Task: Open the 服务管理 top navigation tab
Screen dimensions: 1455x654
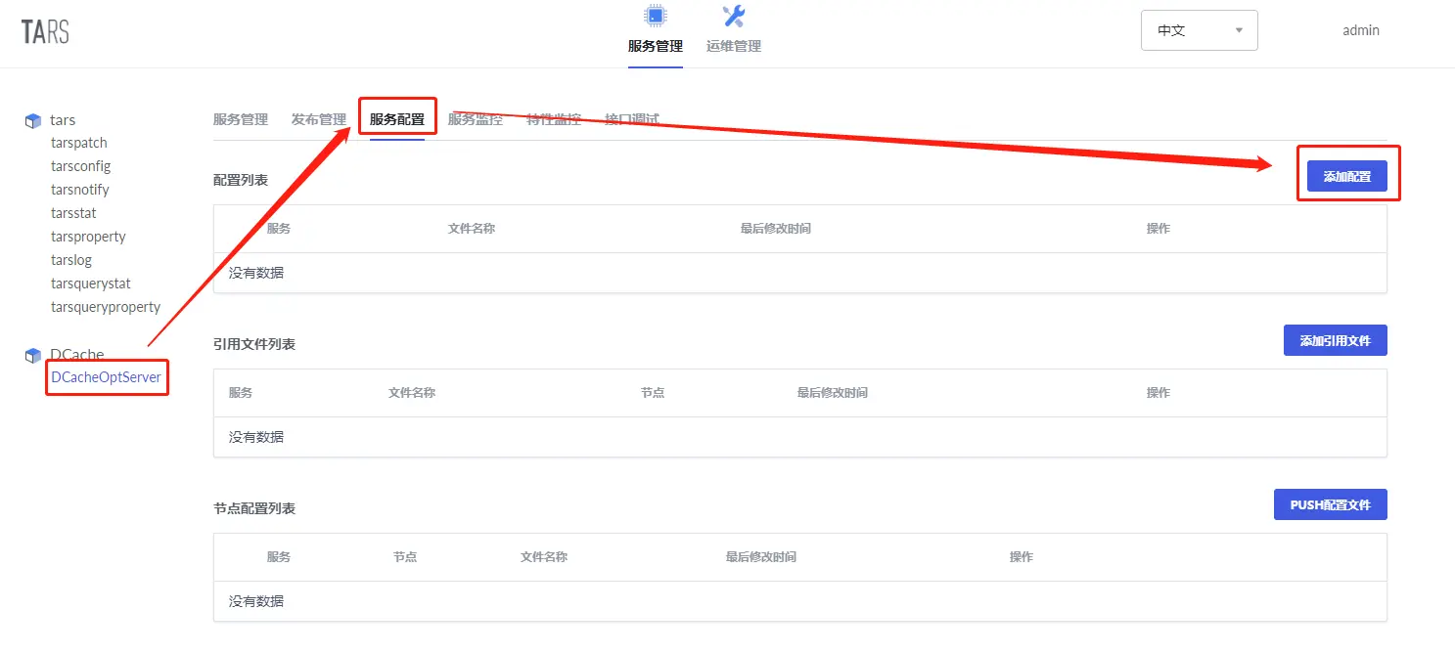Action: pos(655,46)
